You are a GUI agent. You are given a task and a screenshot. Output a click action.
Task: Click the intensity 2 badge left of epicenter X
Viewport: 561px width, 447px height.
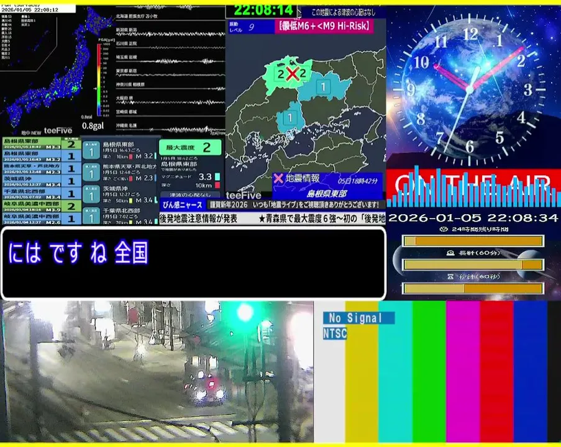[x=281, y=74]
